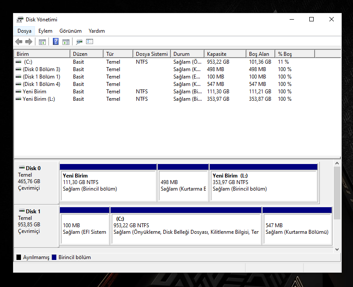Image resolution: width=353 pixels, height=287 pixels.
Task: Click the 953,22 GB capacity cell
Action: (x=218, y=62)
